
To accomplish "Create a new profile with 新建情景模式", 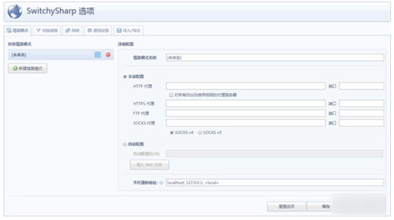I will tap(28, 68).
